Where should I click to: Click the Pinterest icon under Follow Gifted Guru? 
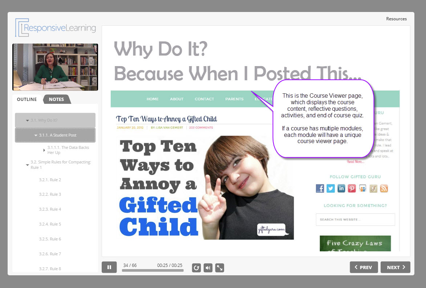pos(352,188)
